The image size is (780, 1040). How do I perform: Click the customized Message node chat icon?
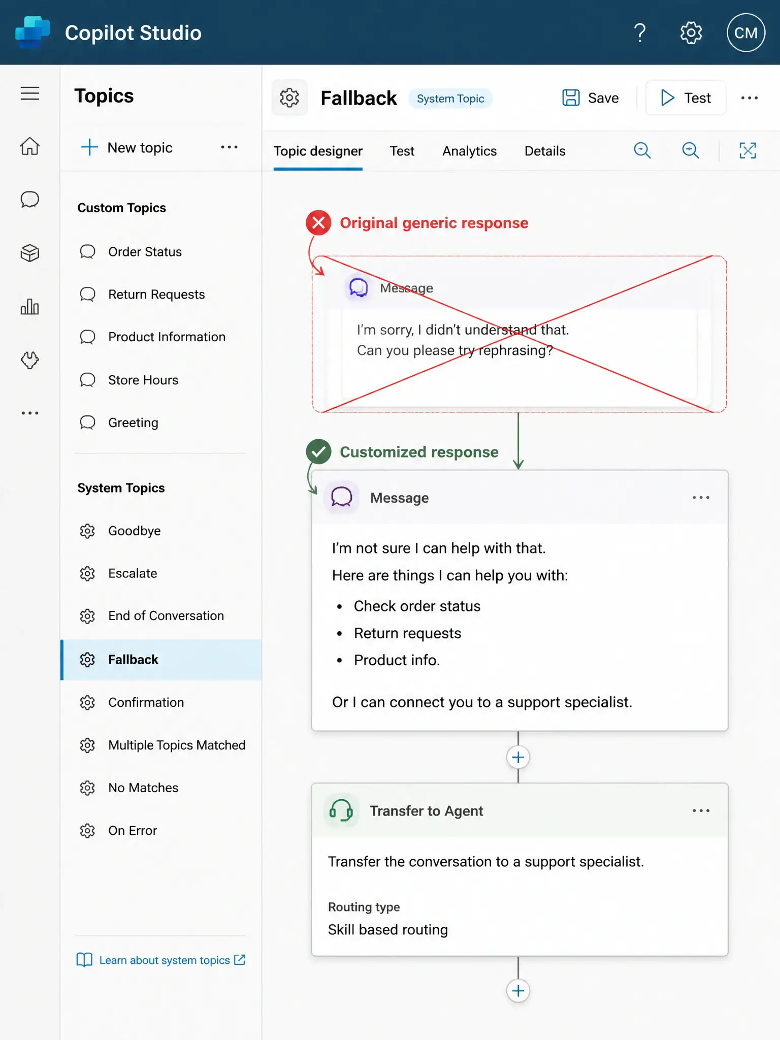pyautogui.click(x=342, y=497)
